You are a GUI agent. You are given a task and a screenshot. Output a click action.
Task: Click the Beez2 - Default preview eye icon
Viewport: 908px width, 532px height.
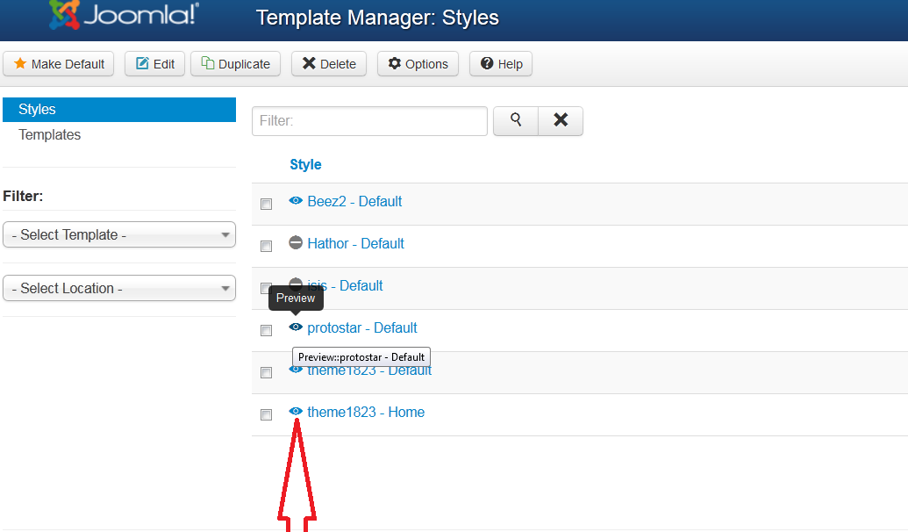[x=296, y=200]
